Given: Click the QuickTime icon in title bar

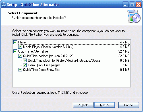Looking at the screenshot, I should click(x=4, y=5).
